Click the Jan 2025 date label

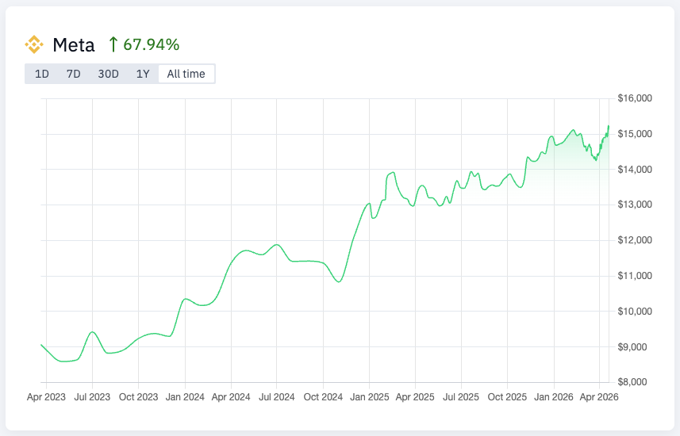[370, 397]
